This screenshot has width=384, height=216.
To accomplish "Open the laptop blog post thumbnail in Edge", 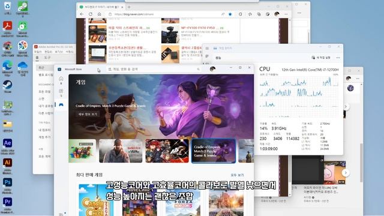I will (97, 54).
